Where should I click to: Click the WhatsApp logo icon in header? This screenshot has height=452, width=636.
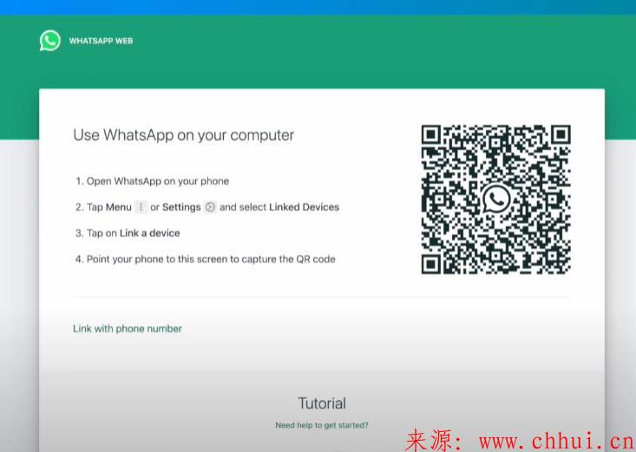point(50,41)
